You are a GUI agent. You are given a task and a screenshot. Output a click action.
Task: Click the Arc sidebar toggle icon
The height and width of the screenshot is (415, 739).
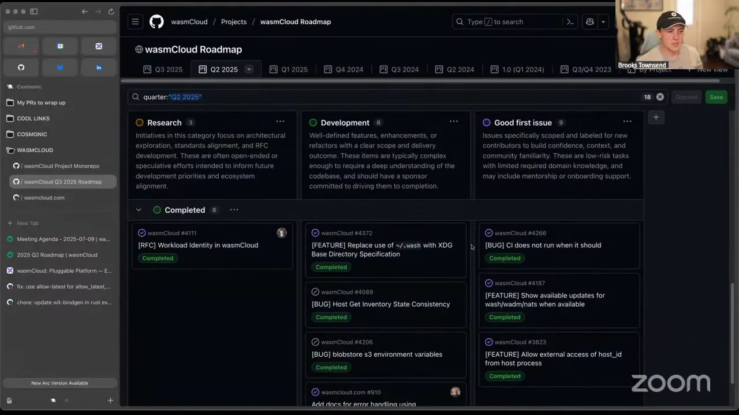point(33,12)
